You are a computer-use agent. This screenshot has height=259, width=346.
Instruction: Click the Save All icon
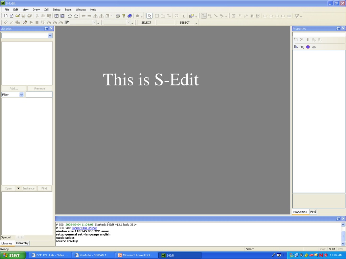tap(29, 16)
